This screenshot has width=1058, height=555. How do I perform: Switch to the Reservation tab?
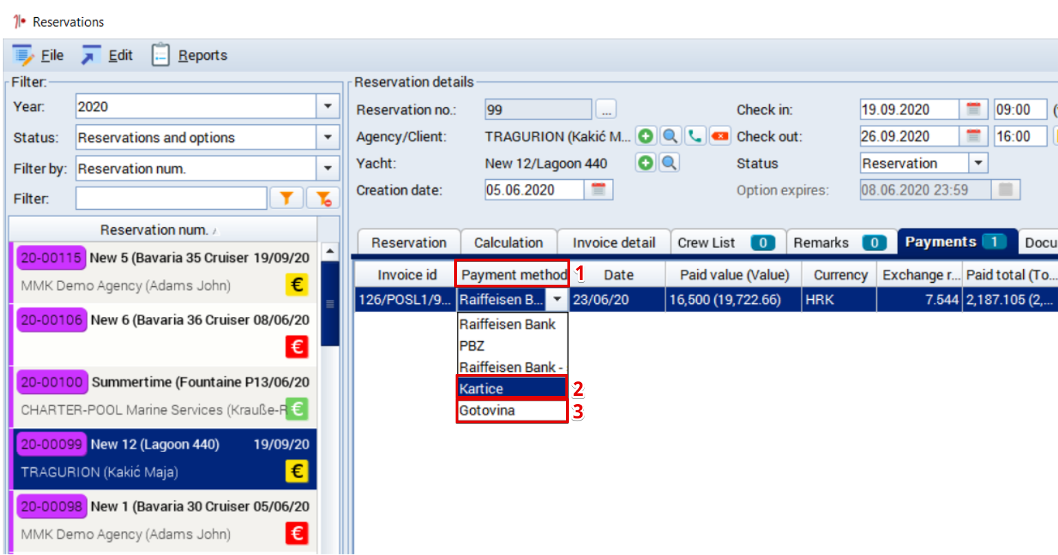(x=409, y=242)
